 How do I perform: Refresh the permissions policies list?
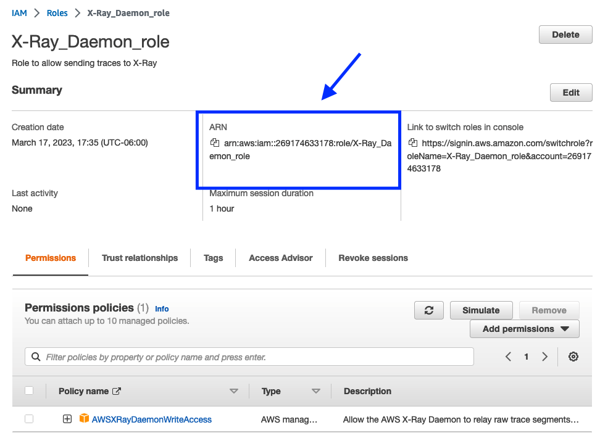click(429, 310)
